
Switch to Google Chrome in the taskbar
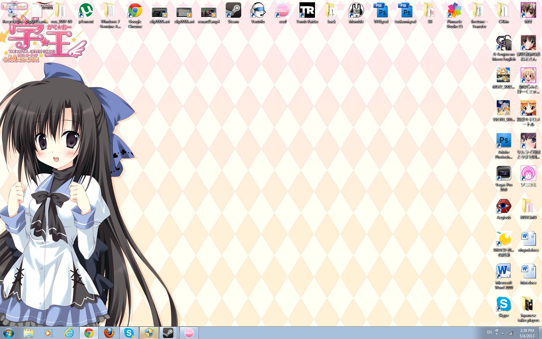[x=89, y=333]
